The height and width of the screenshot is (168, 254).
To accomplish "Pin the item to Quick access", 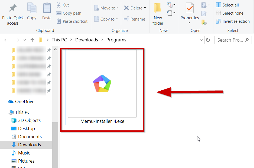I will coord(13,14).
